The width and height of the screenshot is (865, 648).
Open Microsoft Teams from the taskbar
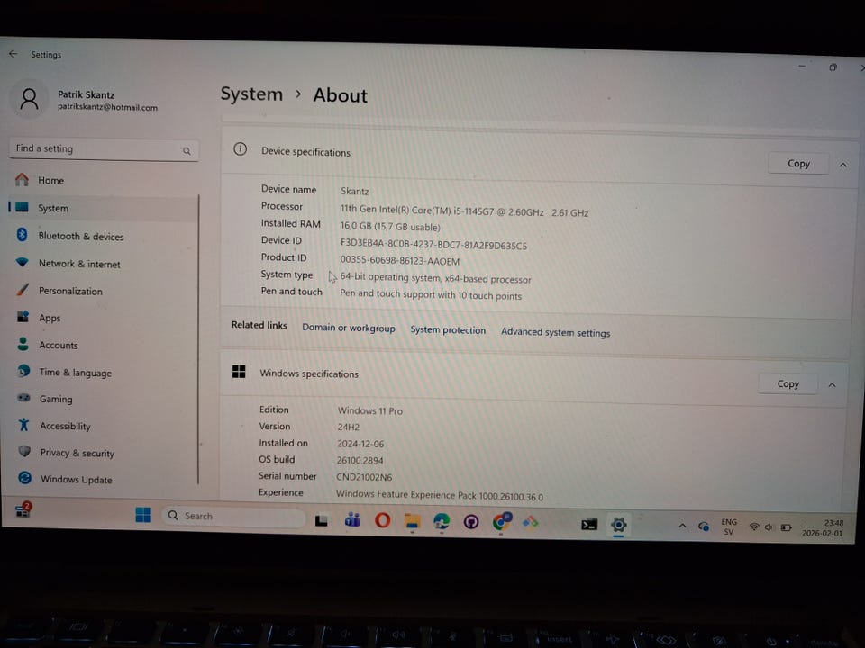352,519
